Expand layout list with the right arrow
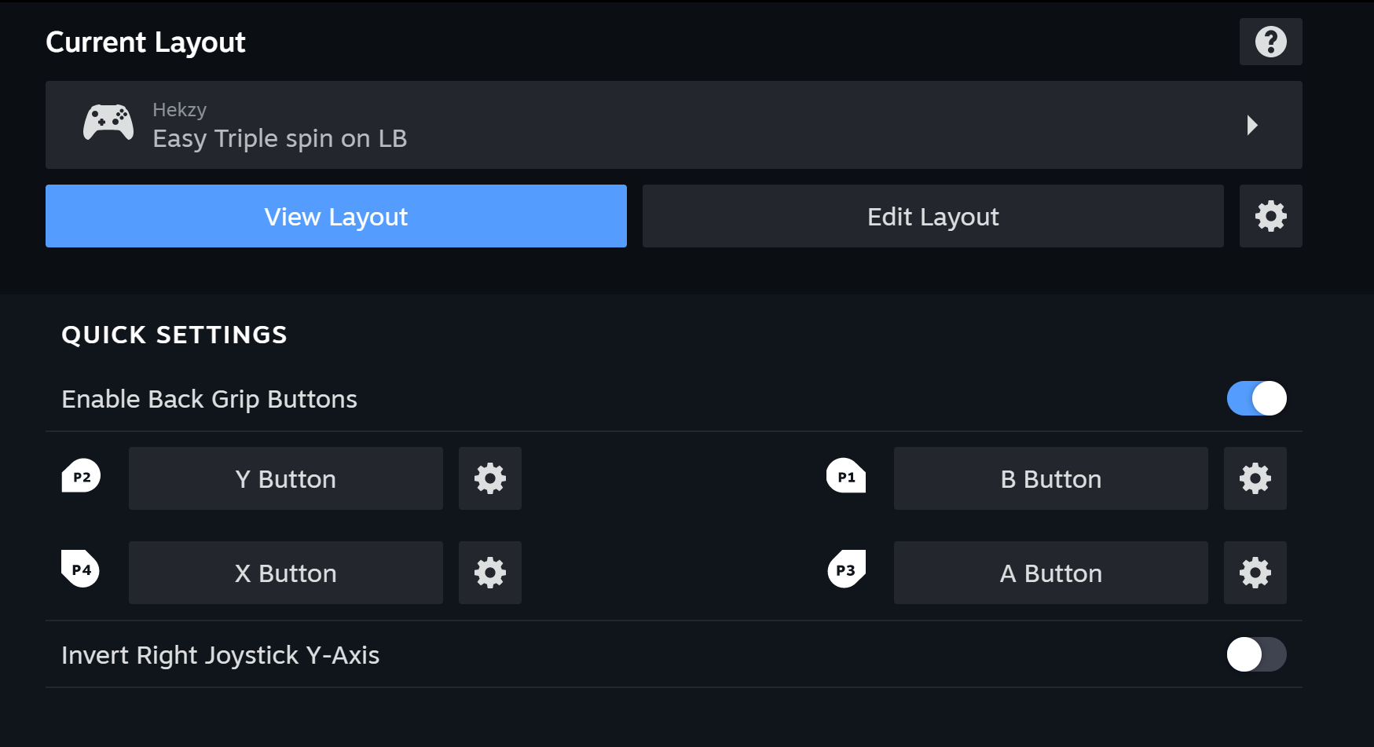The width and height of the screenshot is (1374, 747). [x=1252, y=125]
